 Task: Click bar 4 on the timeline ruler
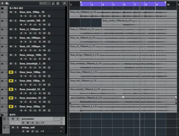(103, 5)
